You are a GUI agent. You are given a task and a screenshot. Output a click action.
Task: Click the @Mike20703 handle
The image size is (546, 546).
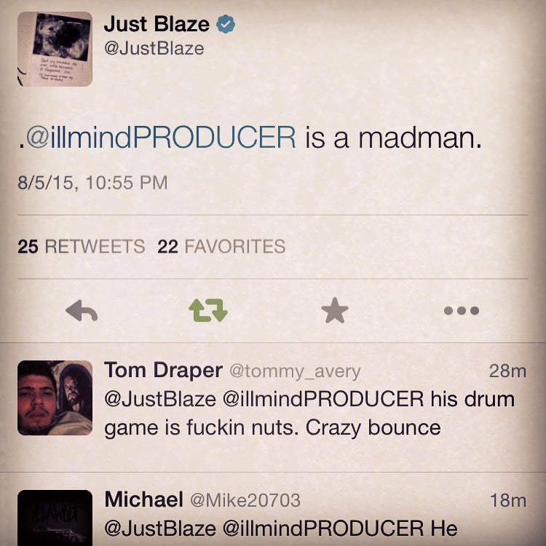(245, 500)
